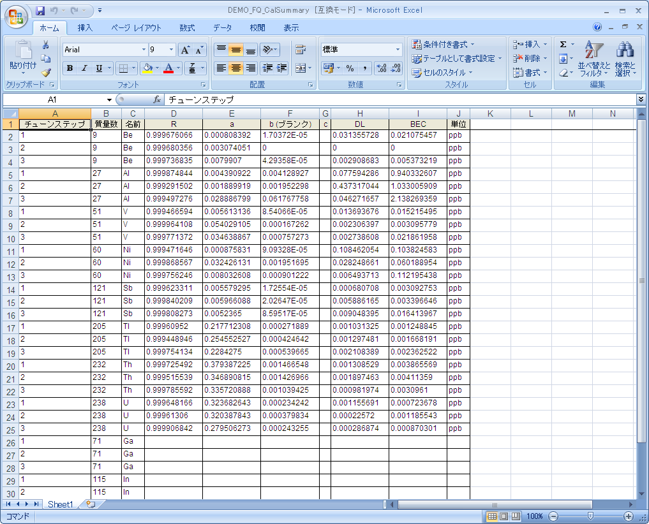649x524 pixels.
Task: Switch to Page Layout view in status bar
Action: coord(504,516)
